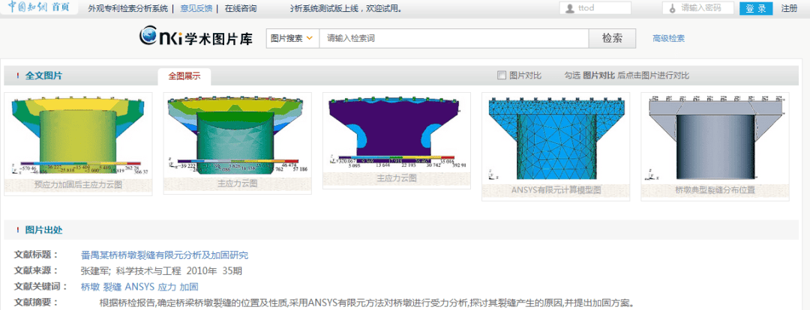
Task: Click the lock icon in password field
Action: click(673, 8)
